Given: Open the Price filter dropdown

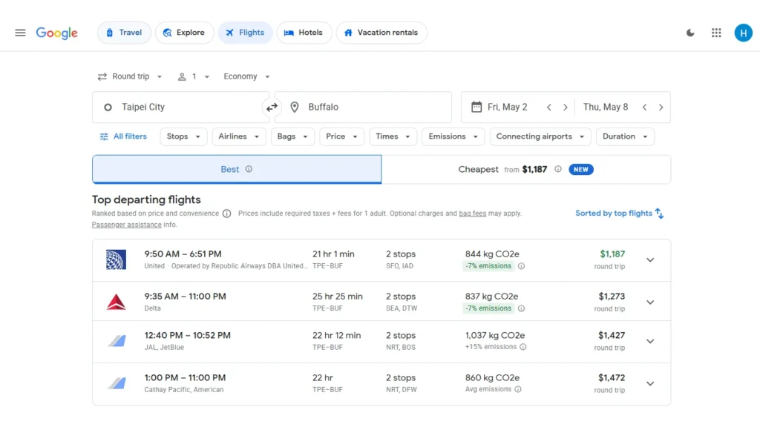Looking at the screenshot, I should [341, 136].
